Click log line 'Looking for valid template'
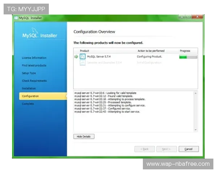The height and width of the screenshot is (173, 217). pos(105,93)
